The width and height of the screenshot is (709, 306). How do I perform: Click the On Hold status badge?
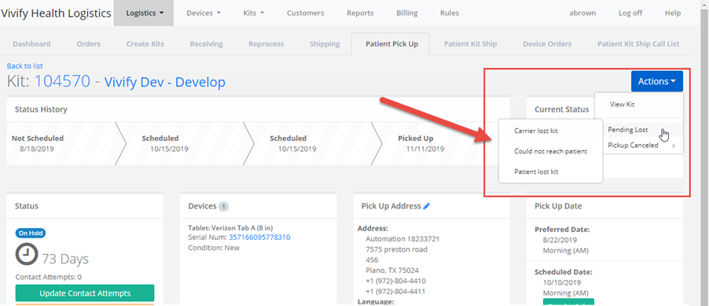click(x=31, y=233)
